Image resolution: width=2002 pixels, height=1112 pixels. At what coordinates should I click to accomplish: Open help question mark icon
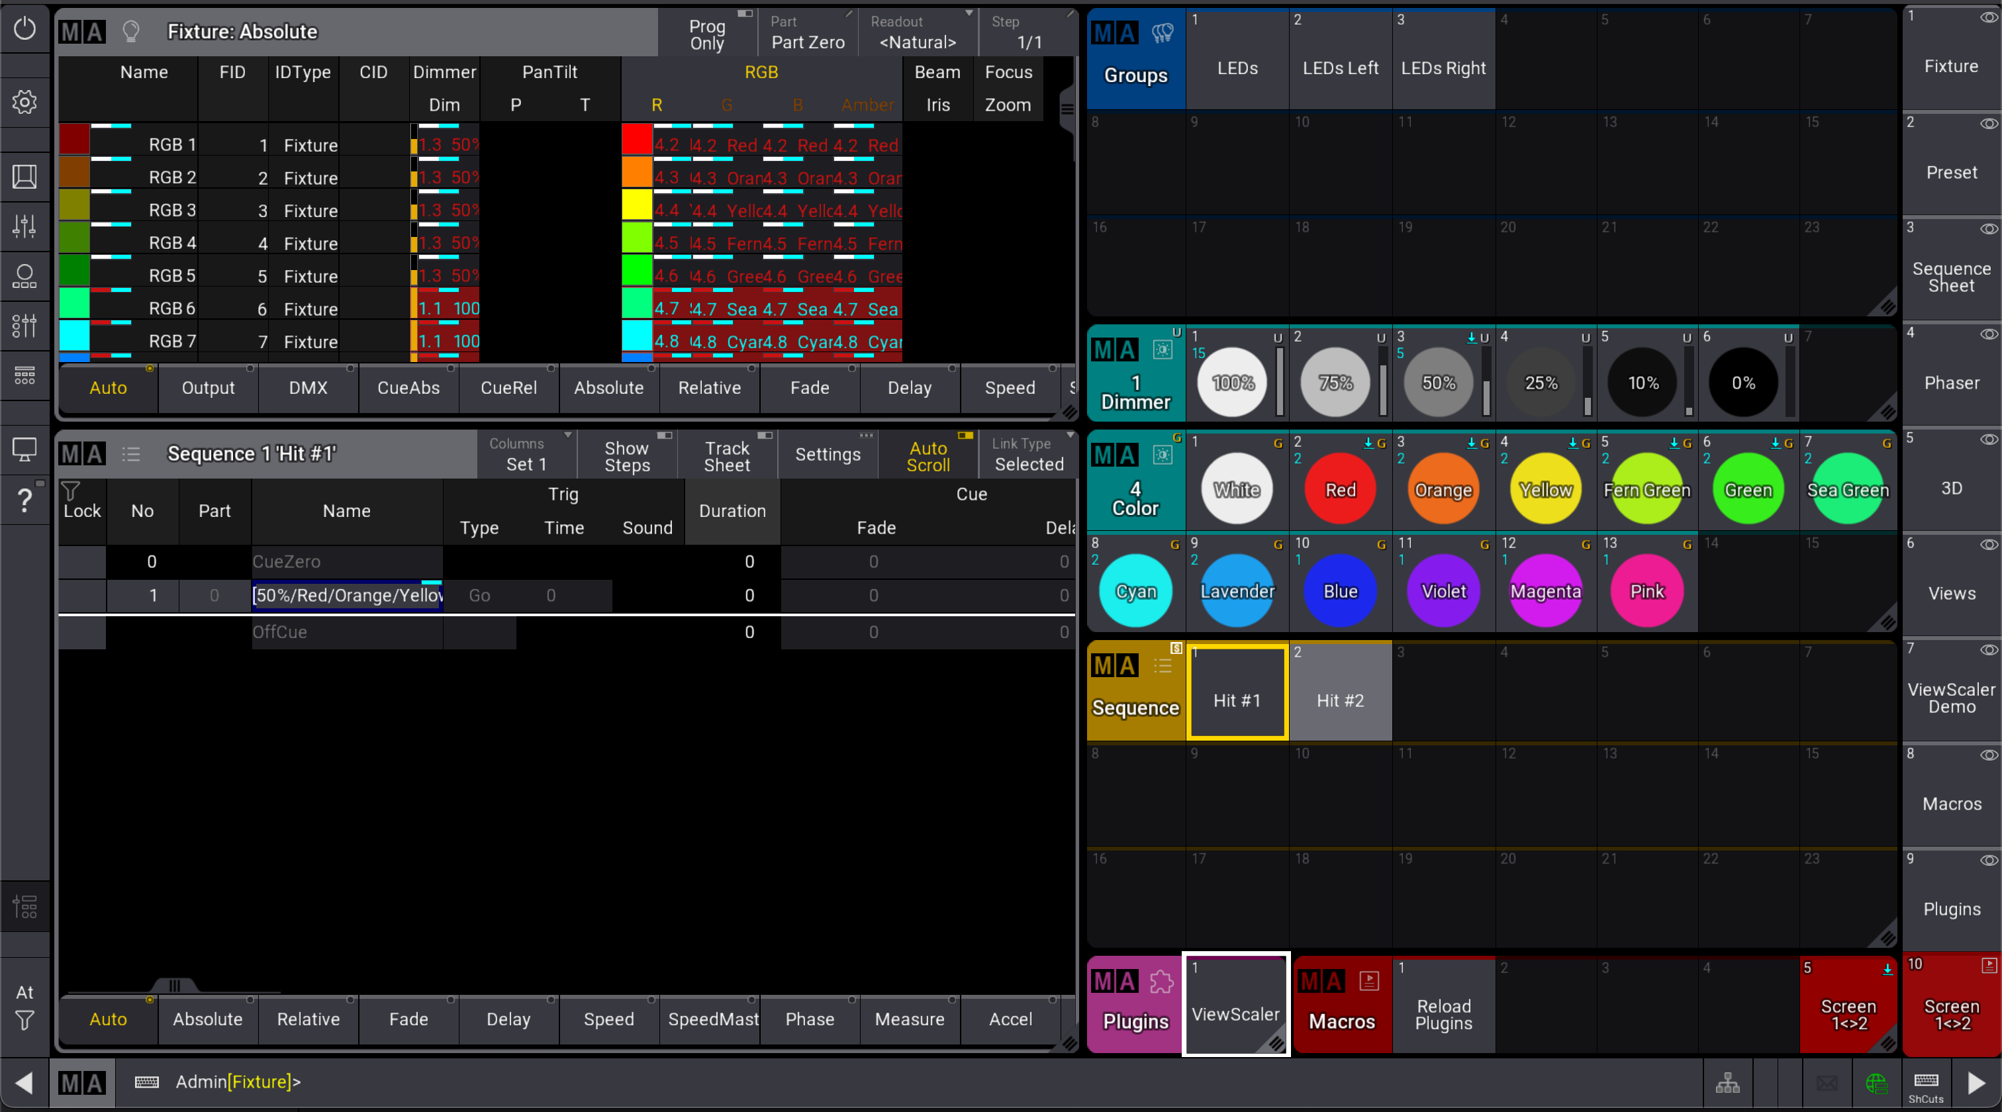pos(25,499)
